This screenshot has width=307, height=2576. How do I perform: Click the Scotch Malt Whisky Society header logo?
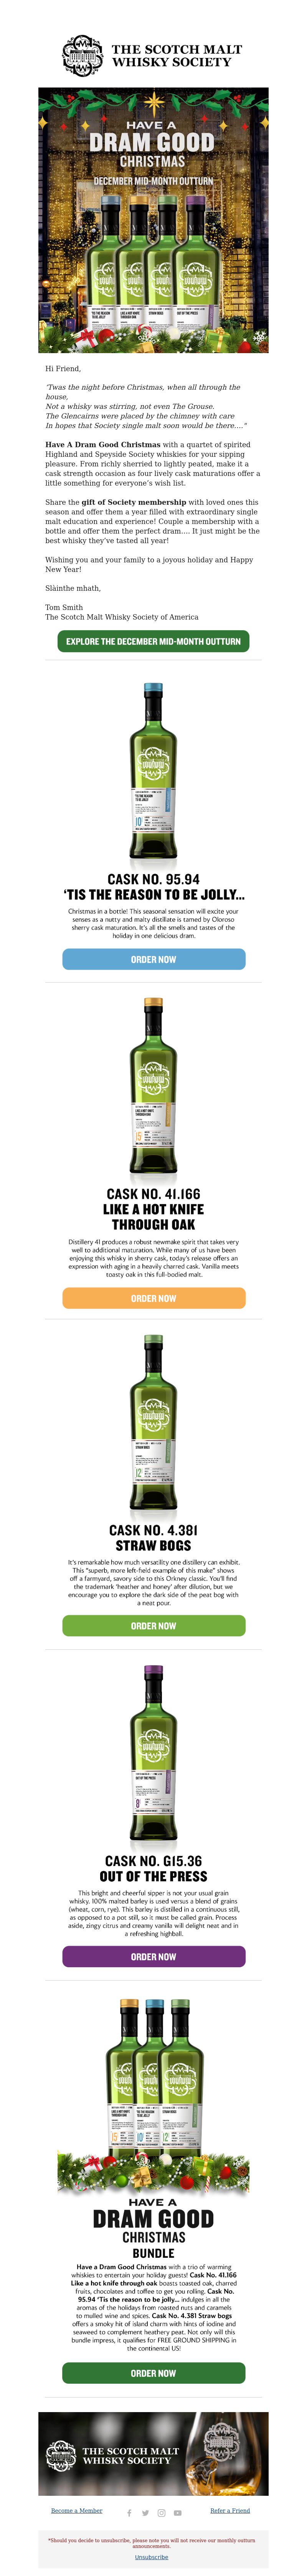pyautogui.click(x=153, y=55)
